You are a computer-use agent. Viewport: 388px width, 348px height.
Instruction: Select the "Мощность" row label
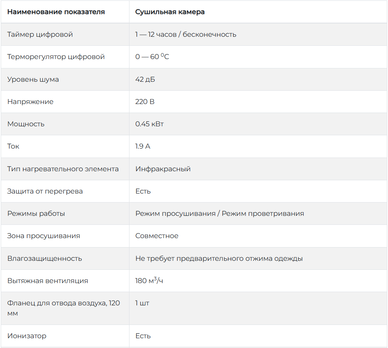pos(26,124)
